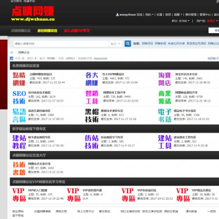The height and width of the screenshot is (219, 219).
Task: Open the yellow navigation menu item
Action: 47,31
